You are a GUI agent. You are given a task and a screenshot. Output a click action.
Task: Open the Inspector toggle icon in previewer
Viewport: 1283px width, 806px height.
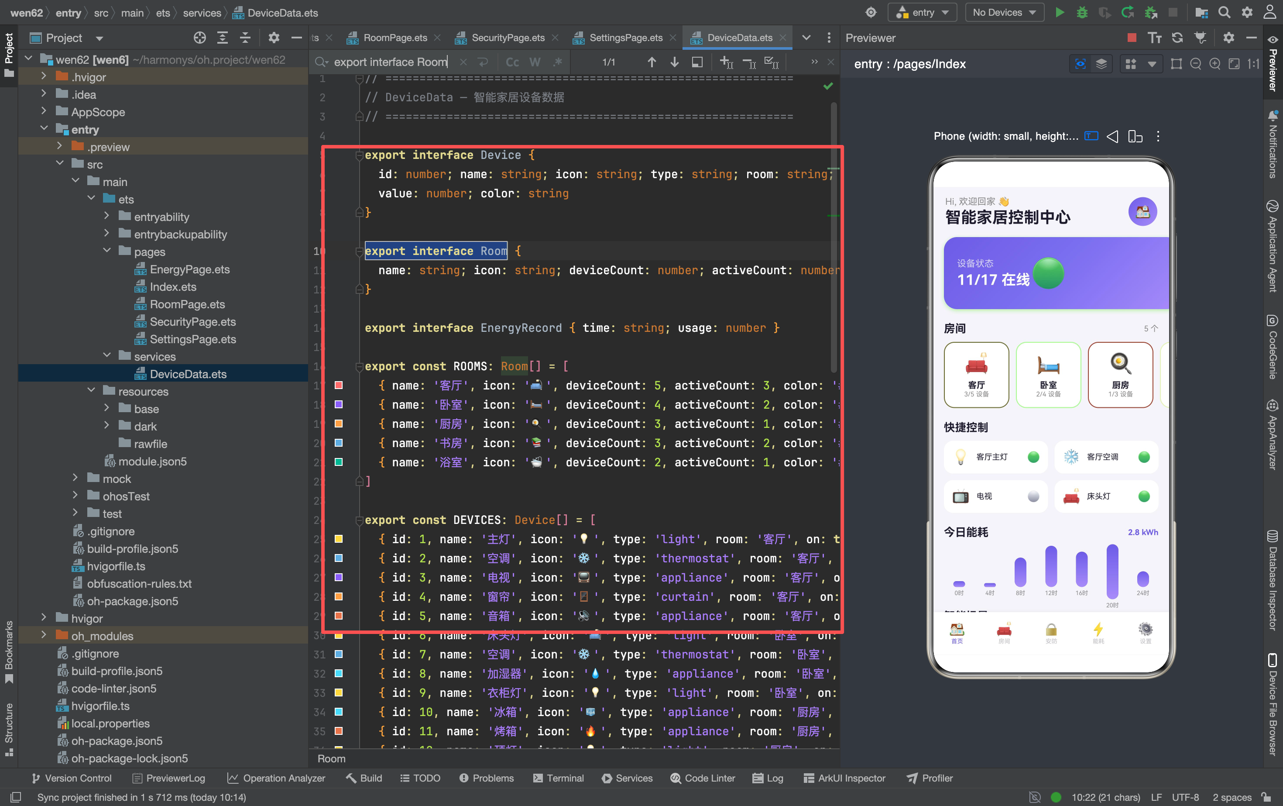pos(1080,64)
